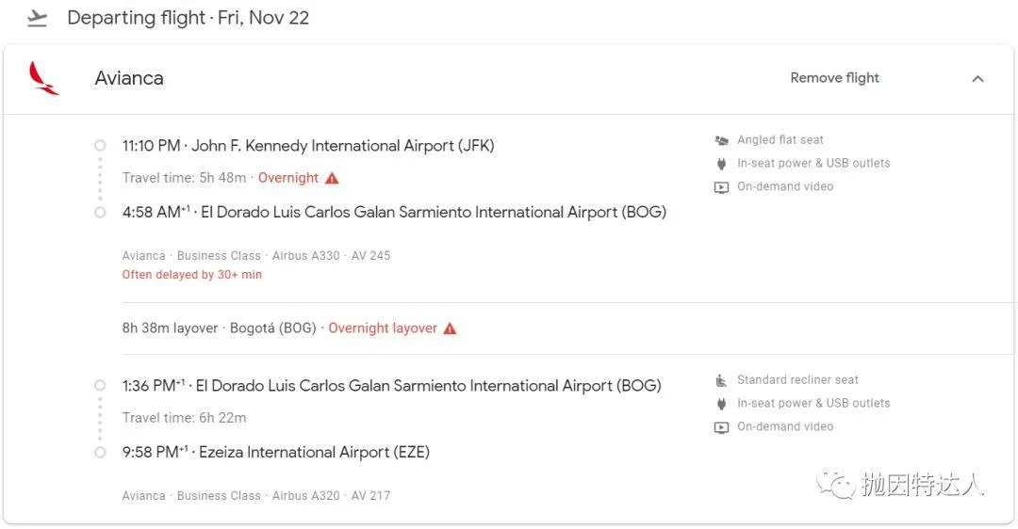Click the 8h 38m layover Bogotá row
Screen dimensions: 1018x529
coord(567,329)
